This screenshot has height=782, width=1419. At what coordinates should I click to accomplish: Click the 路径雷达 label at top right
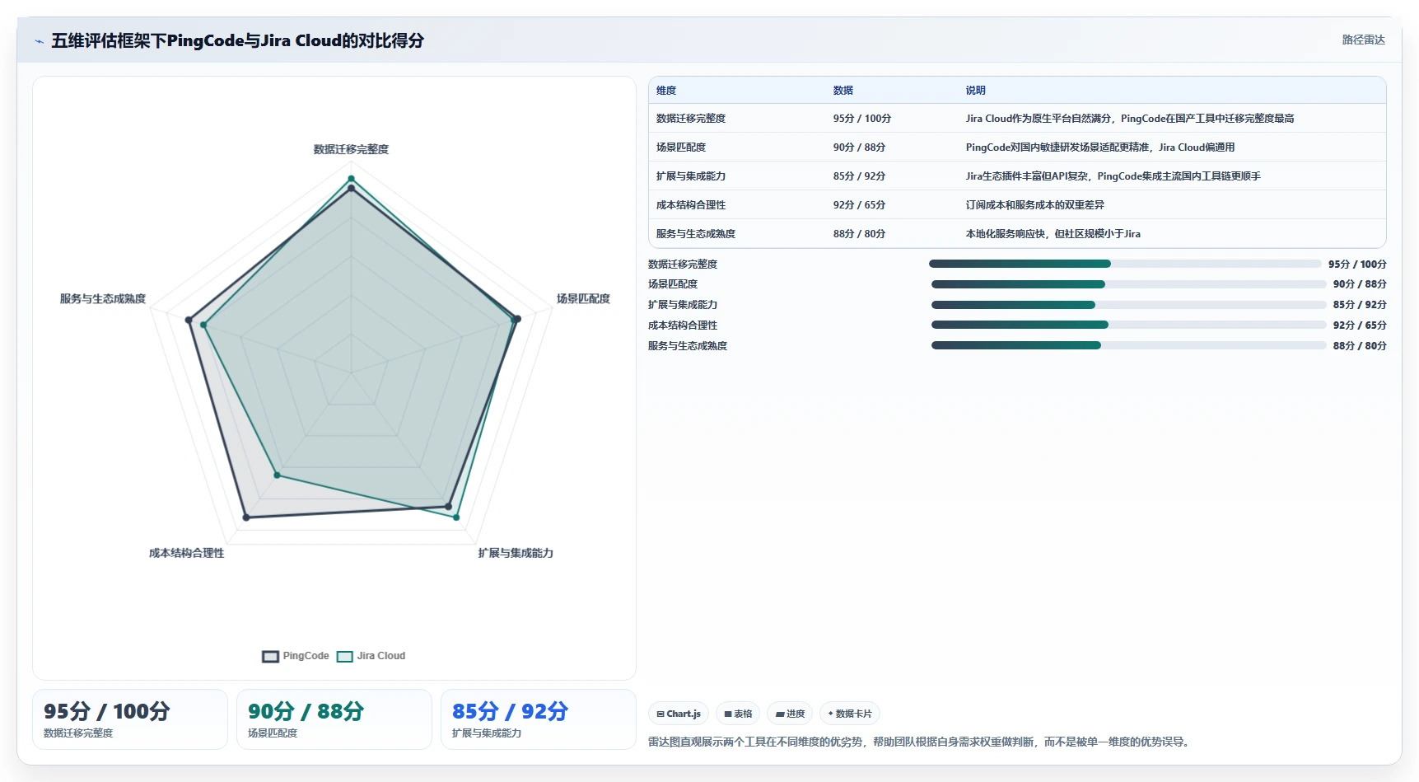pyautogui.click(x=1363, y=40)
